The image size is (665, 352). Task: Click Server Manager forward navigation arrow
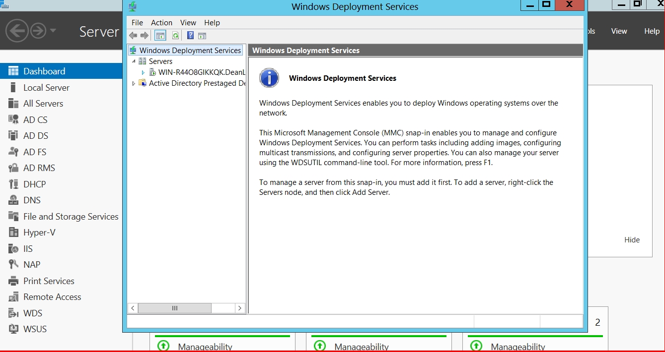(x=38, y=31)
